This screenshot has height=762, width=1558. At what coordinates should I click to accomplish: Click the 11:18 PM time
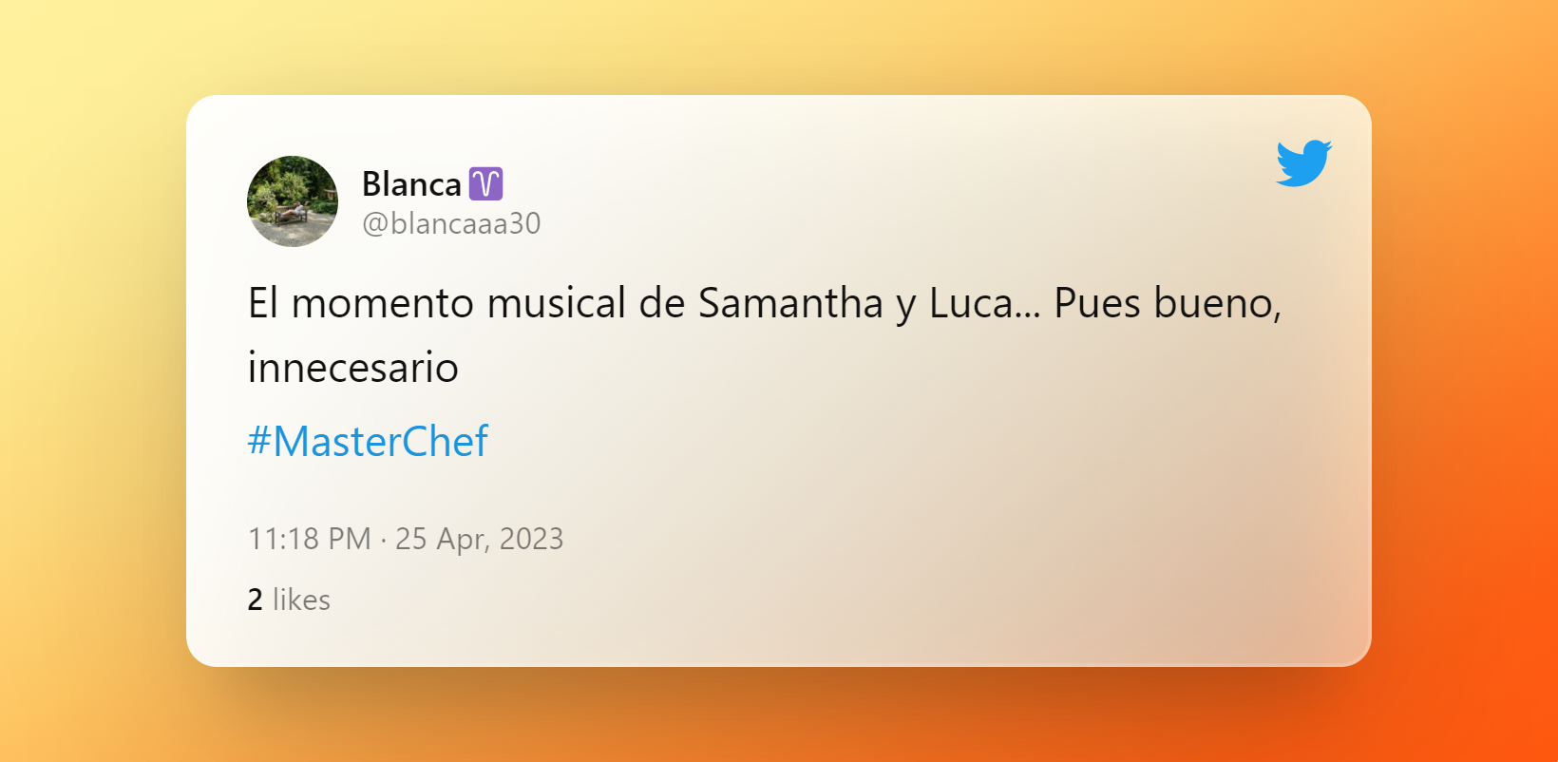pyautogui.click(x=309, y=539)
